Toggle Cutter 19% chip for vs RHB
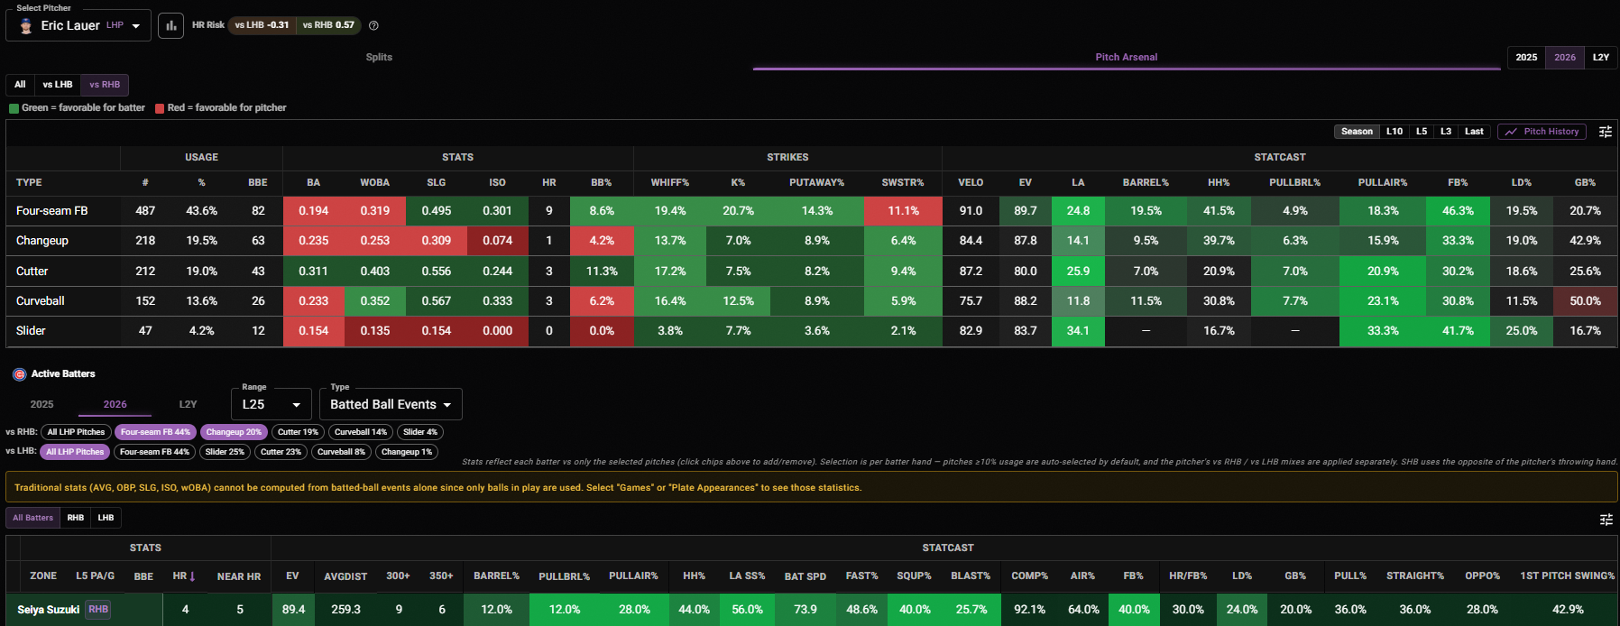 [298, 432]
